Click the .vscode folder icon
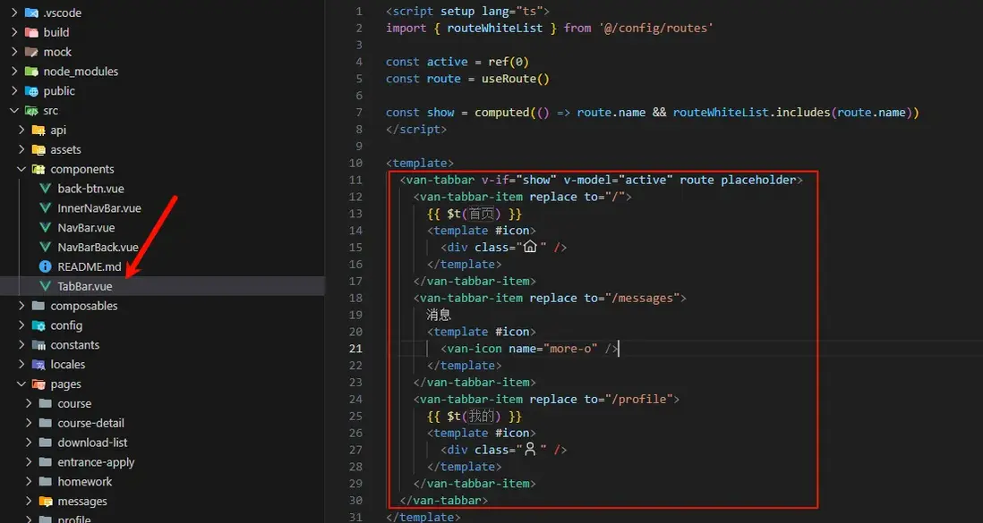Image resolution: width=983 pixels, height=523 pixels. 31,13
